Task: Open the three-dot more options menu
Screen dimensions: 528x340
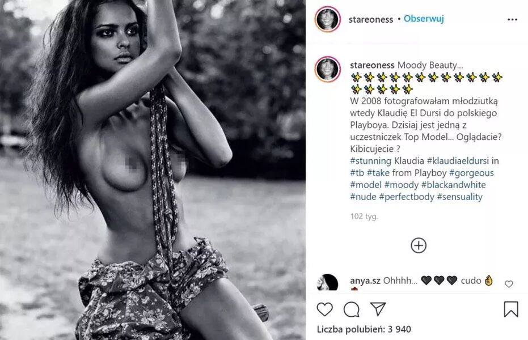Action: [512, 19]
